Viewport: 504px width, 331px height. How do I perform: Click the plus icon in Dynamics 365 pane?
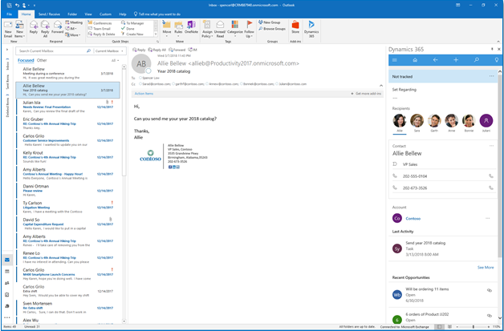(x=456, y=60)
